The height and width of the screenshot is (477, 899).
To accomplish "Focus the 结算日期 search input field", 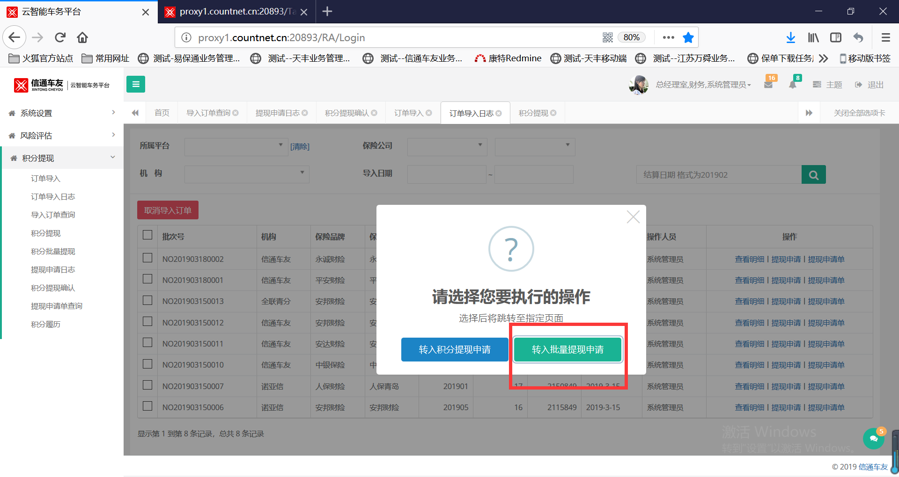I will pyautogui.click(x=719, y=175).
